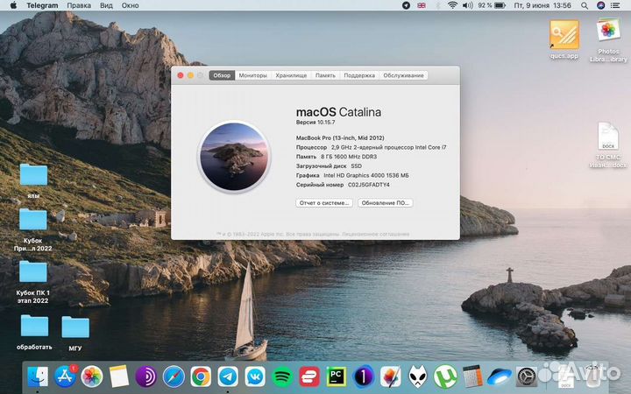Click the Отчет о системе button
631x394 pixels.
click(324, 203)
